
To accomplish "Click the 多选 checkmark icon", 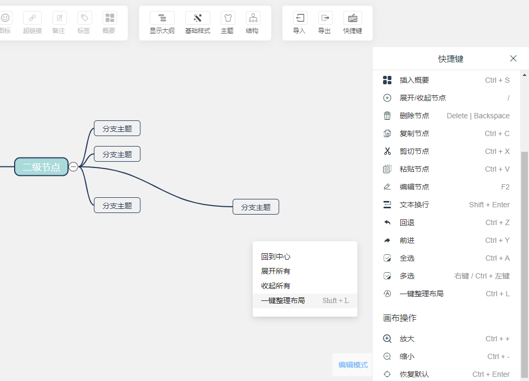I will point(387,276).
